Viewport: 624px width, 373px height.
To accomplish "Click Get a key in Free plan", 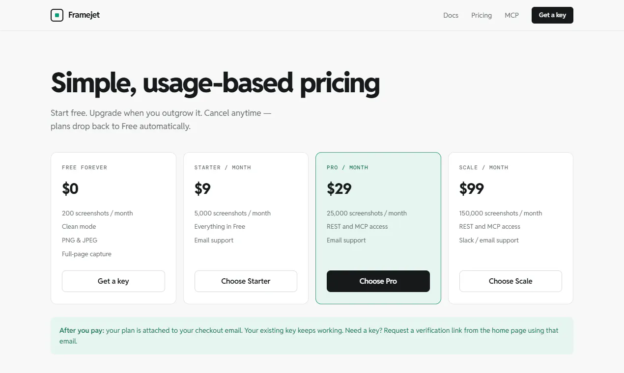I will pyautogui.click(x=113, y=281).
